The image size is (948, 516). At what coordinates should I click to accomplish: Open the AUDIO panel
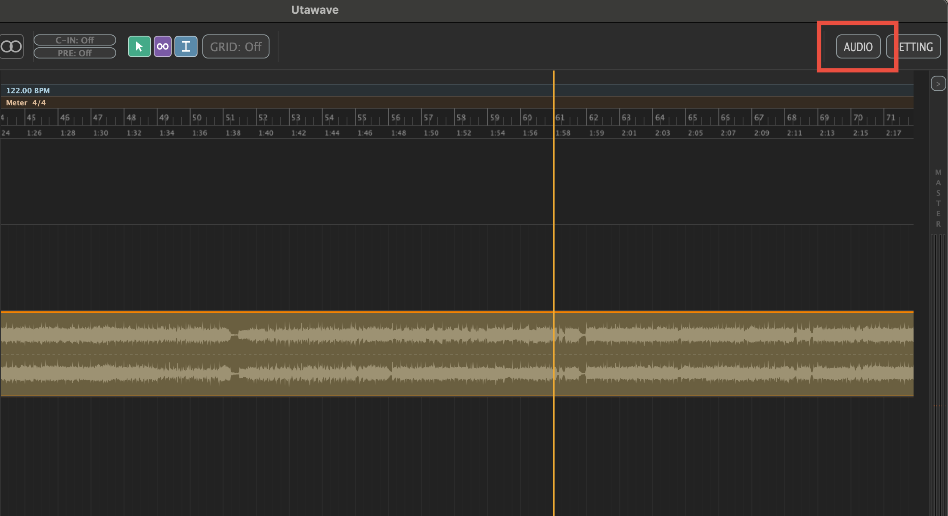(x=858, y=46)
